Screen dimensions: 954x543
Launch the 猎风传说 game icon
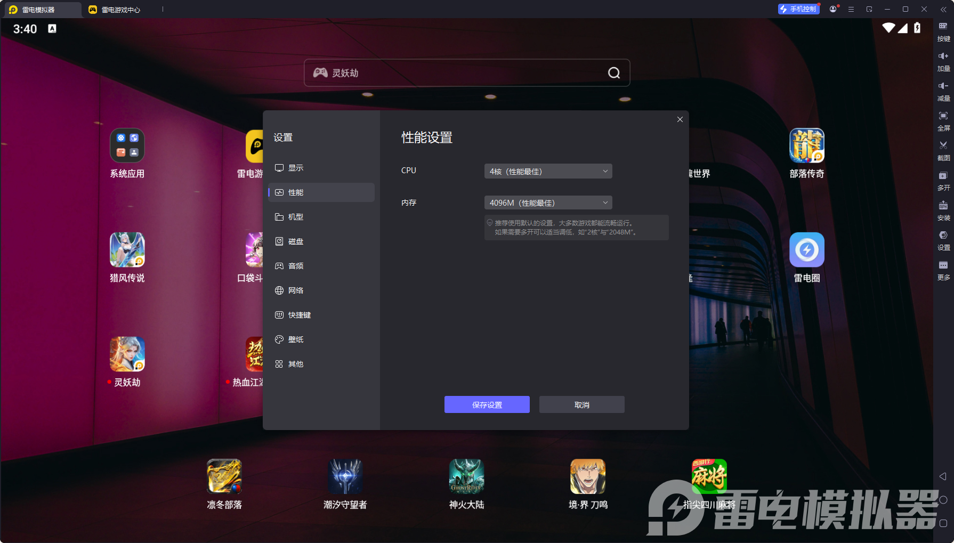tap(127, 250)
